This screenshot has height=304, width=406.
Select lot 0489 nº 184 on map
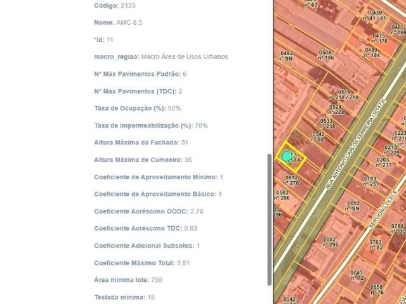372,53
